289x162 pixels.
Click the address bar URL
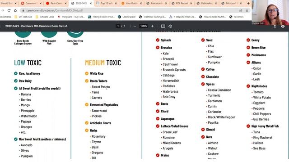(54, 10)
